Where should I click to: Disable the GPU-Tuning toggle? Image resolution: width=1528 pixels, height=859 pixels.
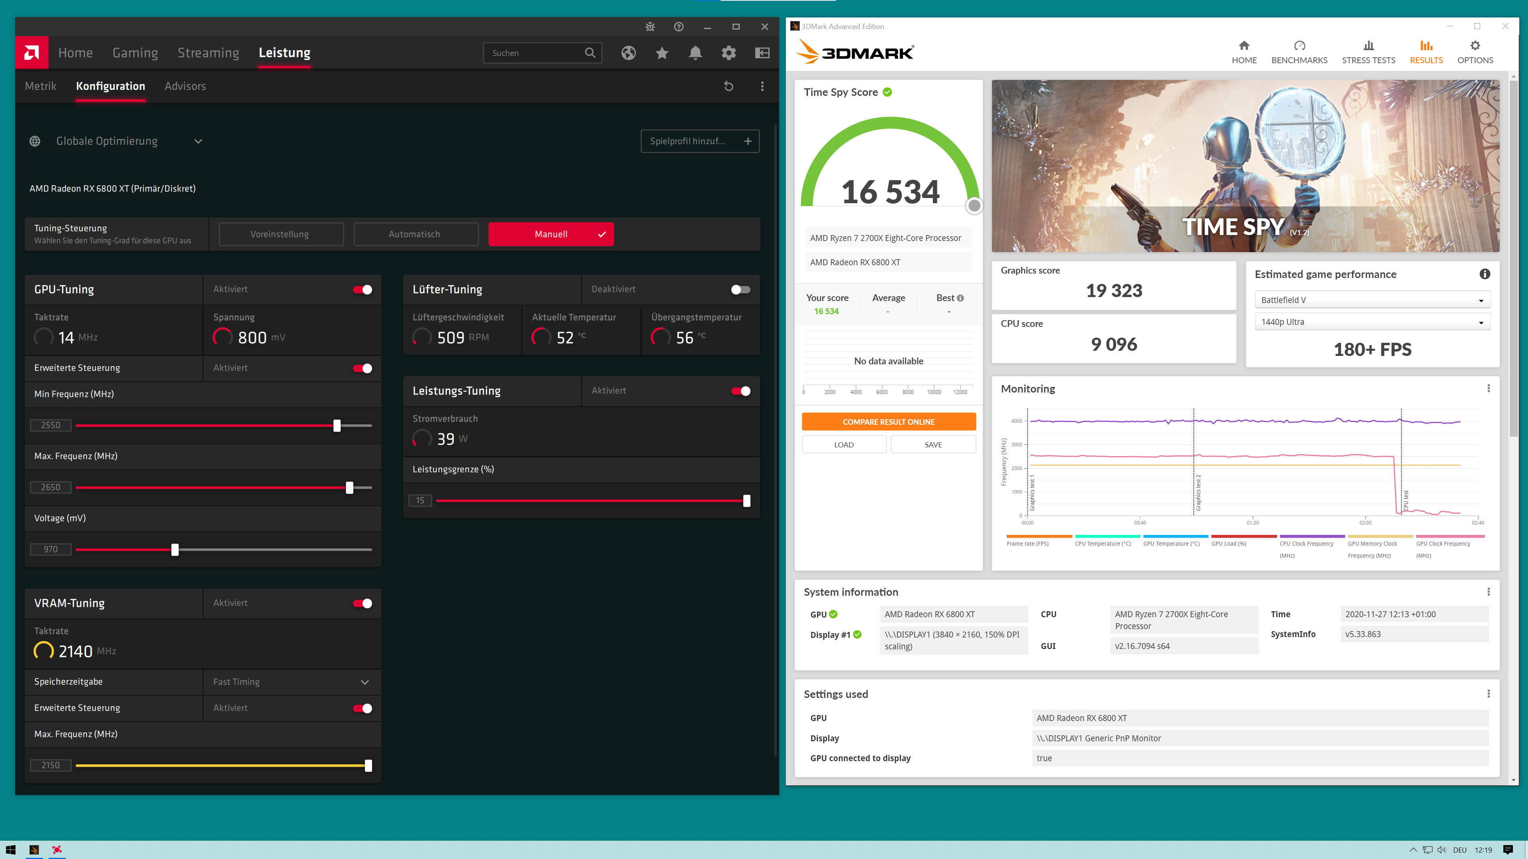tap(363, 289)
